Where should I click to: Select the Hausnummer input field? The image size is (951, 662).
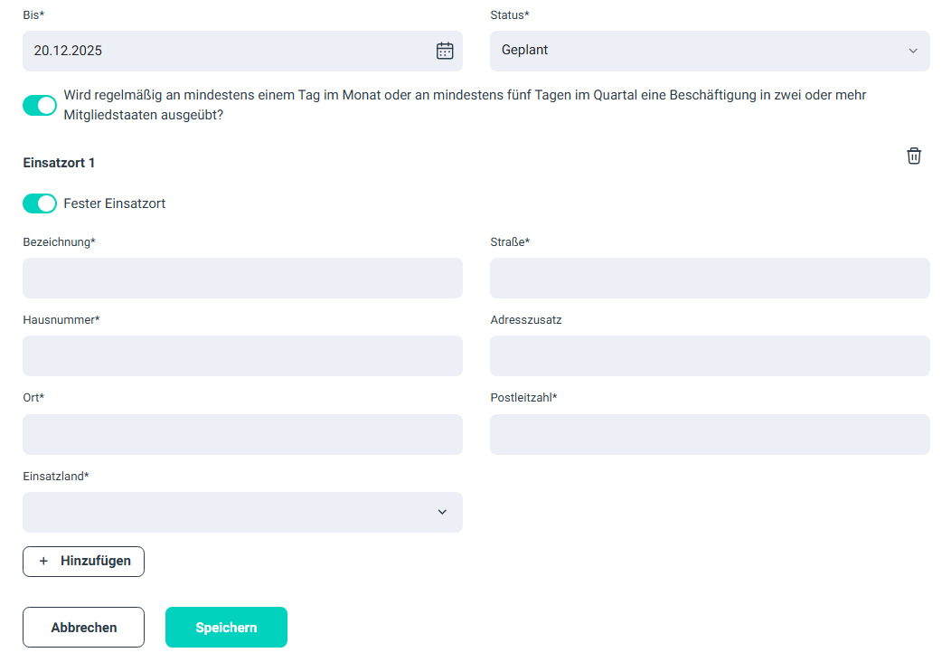pos(242,355)
